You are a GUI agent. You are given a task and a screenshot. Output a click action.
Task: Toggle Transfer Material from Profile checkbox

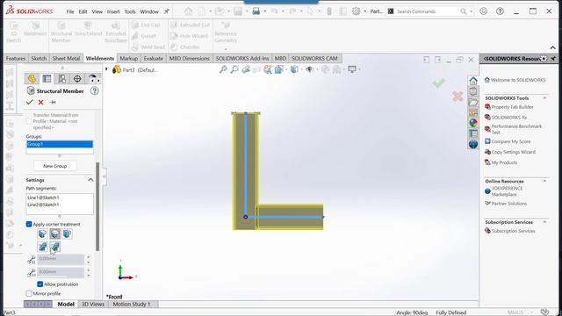(x=29, y=121)
